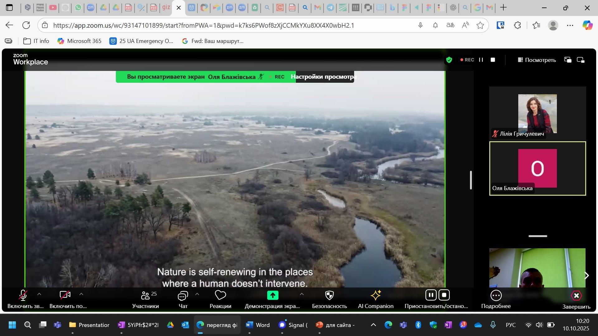Stop recording using top bar square
This screenshot has height=336, width=598.
tap(493, 60)
